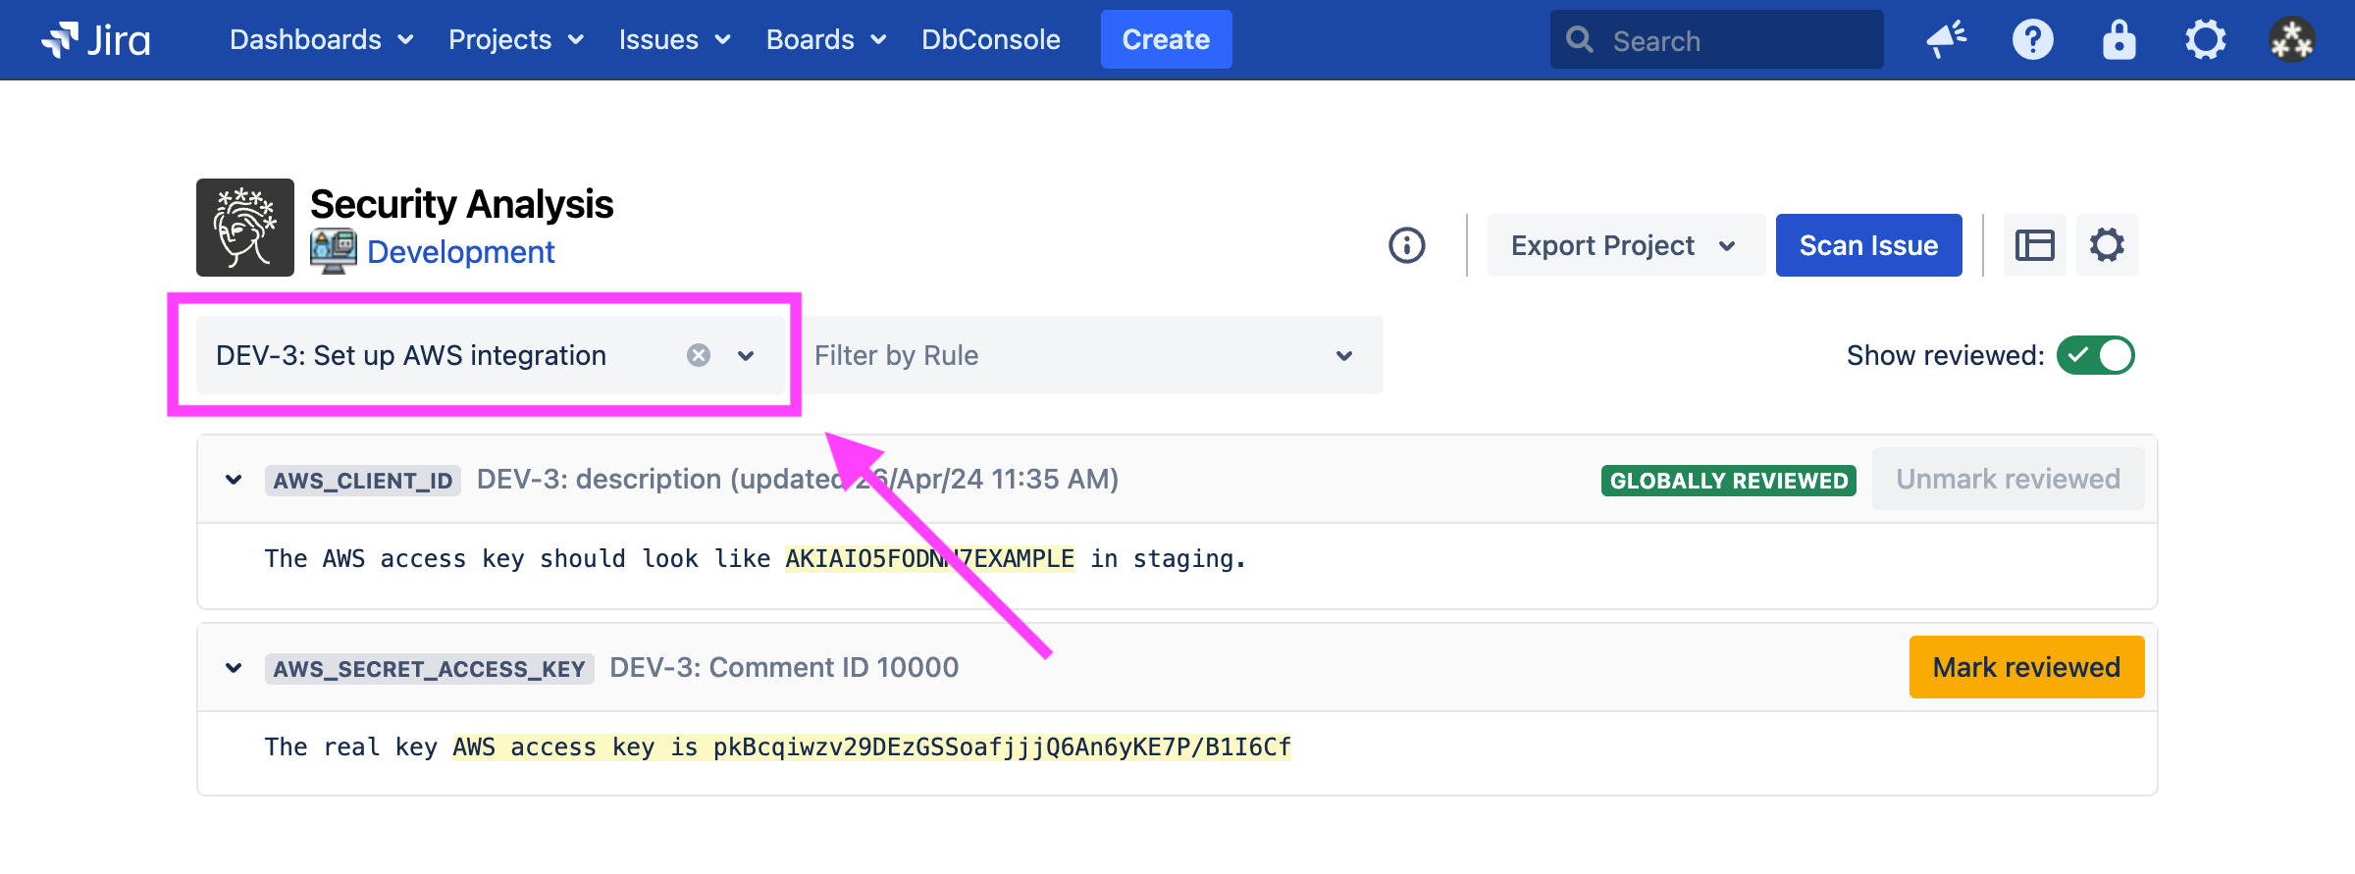Toggle the Show reviewed switch
Image resolution: width=2355 pixels, height=874 pixels.
tap(2095, 355)
